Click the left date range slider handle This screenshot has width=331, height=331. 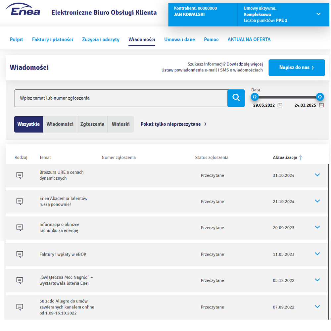click(255, 97)
